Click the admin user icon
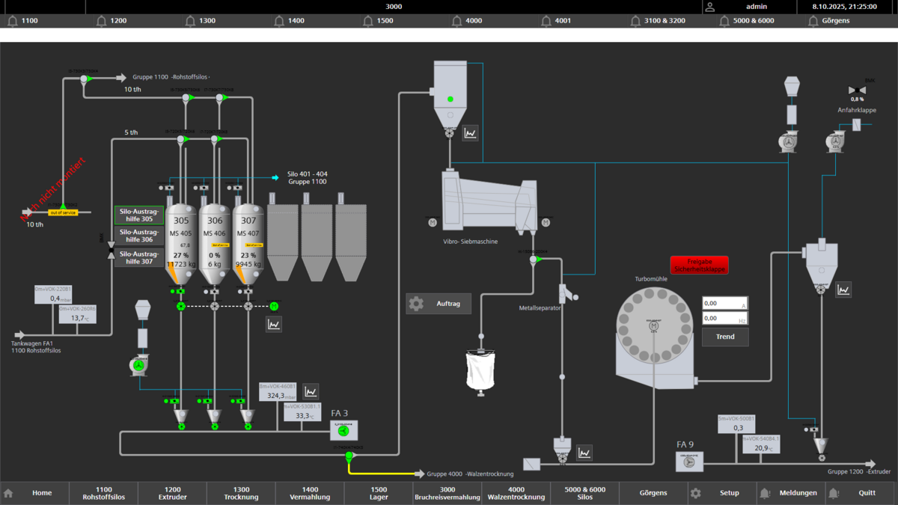898x505 pixels. pos(710,7)
